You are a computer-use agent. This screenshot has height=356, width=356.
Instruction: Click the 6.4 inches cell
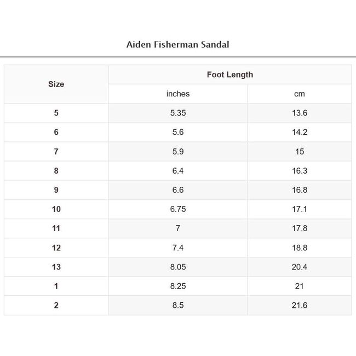point(177,171)
